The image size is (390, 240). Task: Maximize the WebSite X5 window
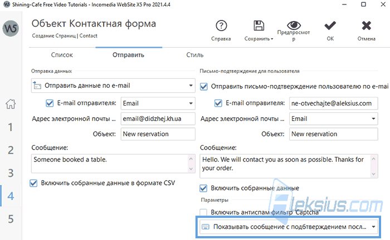363,4
